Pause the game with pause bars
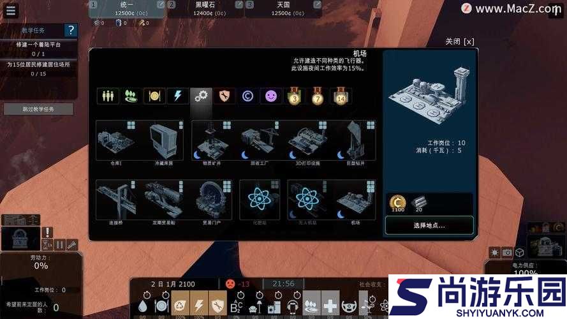This screenshot has width=567, height=319. tap(60, 245)
